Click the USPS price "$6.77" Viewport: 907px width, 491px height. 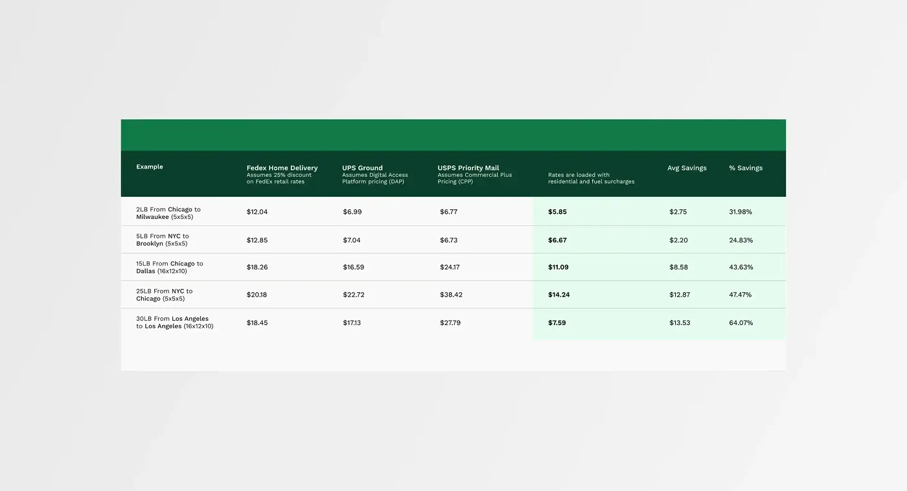(x=449, y=212)
